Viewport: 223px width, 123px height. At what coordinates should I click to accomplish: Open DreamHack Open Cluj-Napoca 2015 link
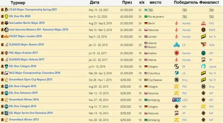click(31, 79)
